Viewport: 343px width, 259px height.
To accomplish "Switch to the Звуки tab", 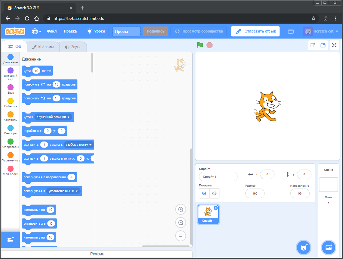I will point(73,47).
